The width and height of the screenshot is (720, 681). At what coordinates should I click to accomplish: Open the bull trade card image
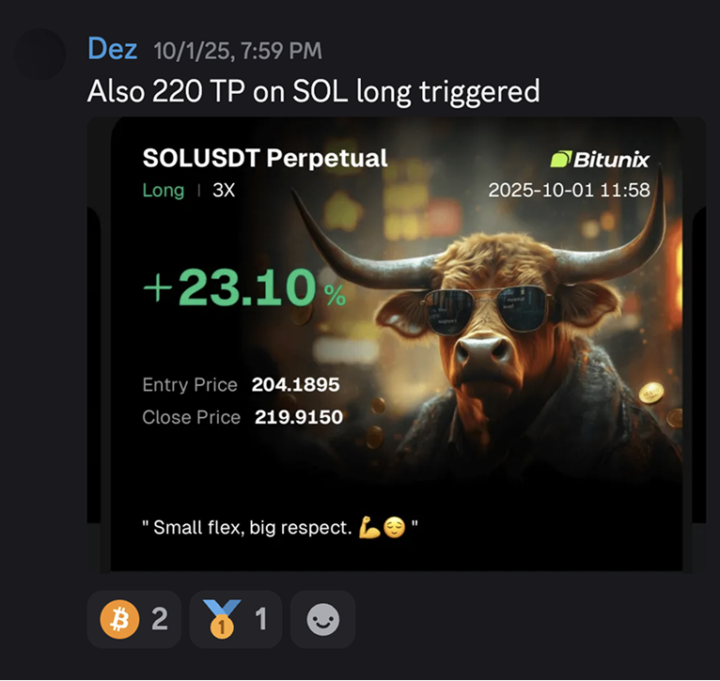pyautogui.click(x=397, y=344)
